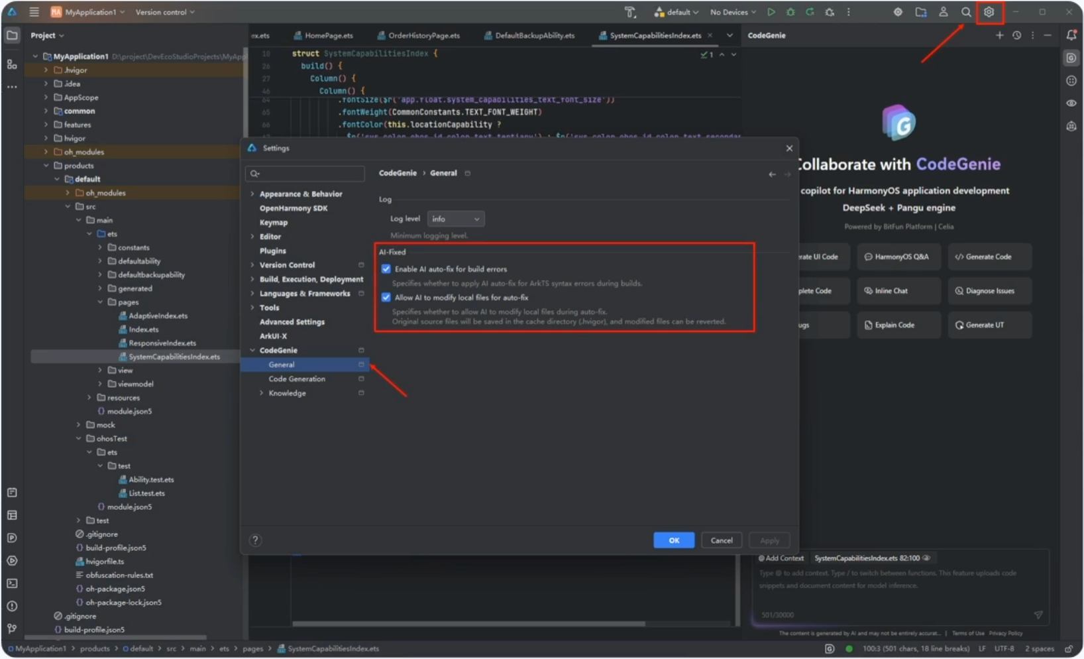Open the No Devices selector
Image resolution: width=1084 pixels, height=659 pixels.
pyautogui.click(x=733, y=12)
